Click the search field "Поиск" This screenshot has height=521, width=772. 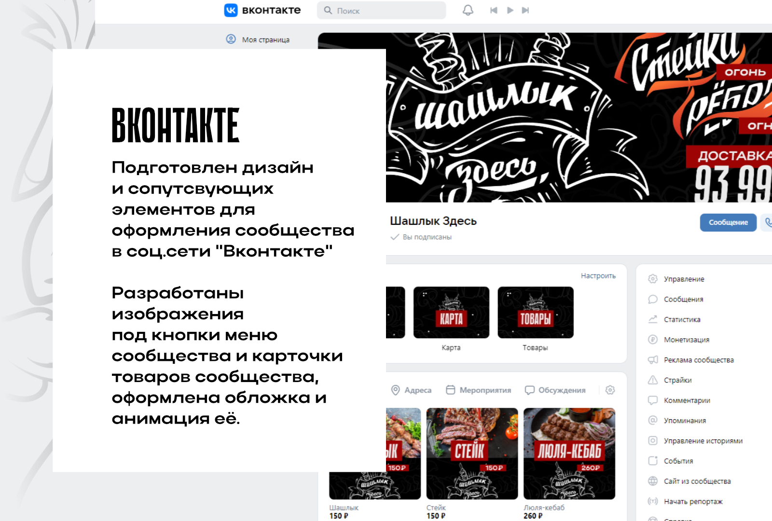pos(381,11)
